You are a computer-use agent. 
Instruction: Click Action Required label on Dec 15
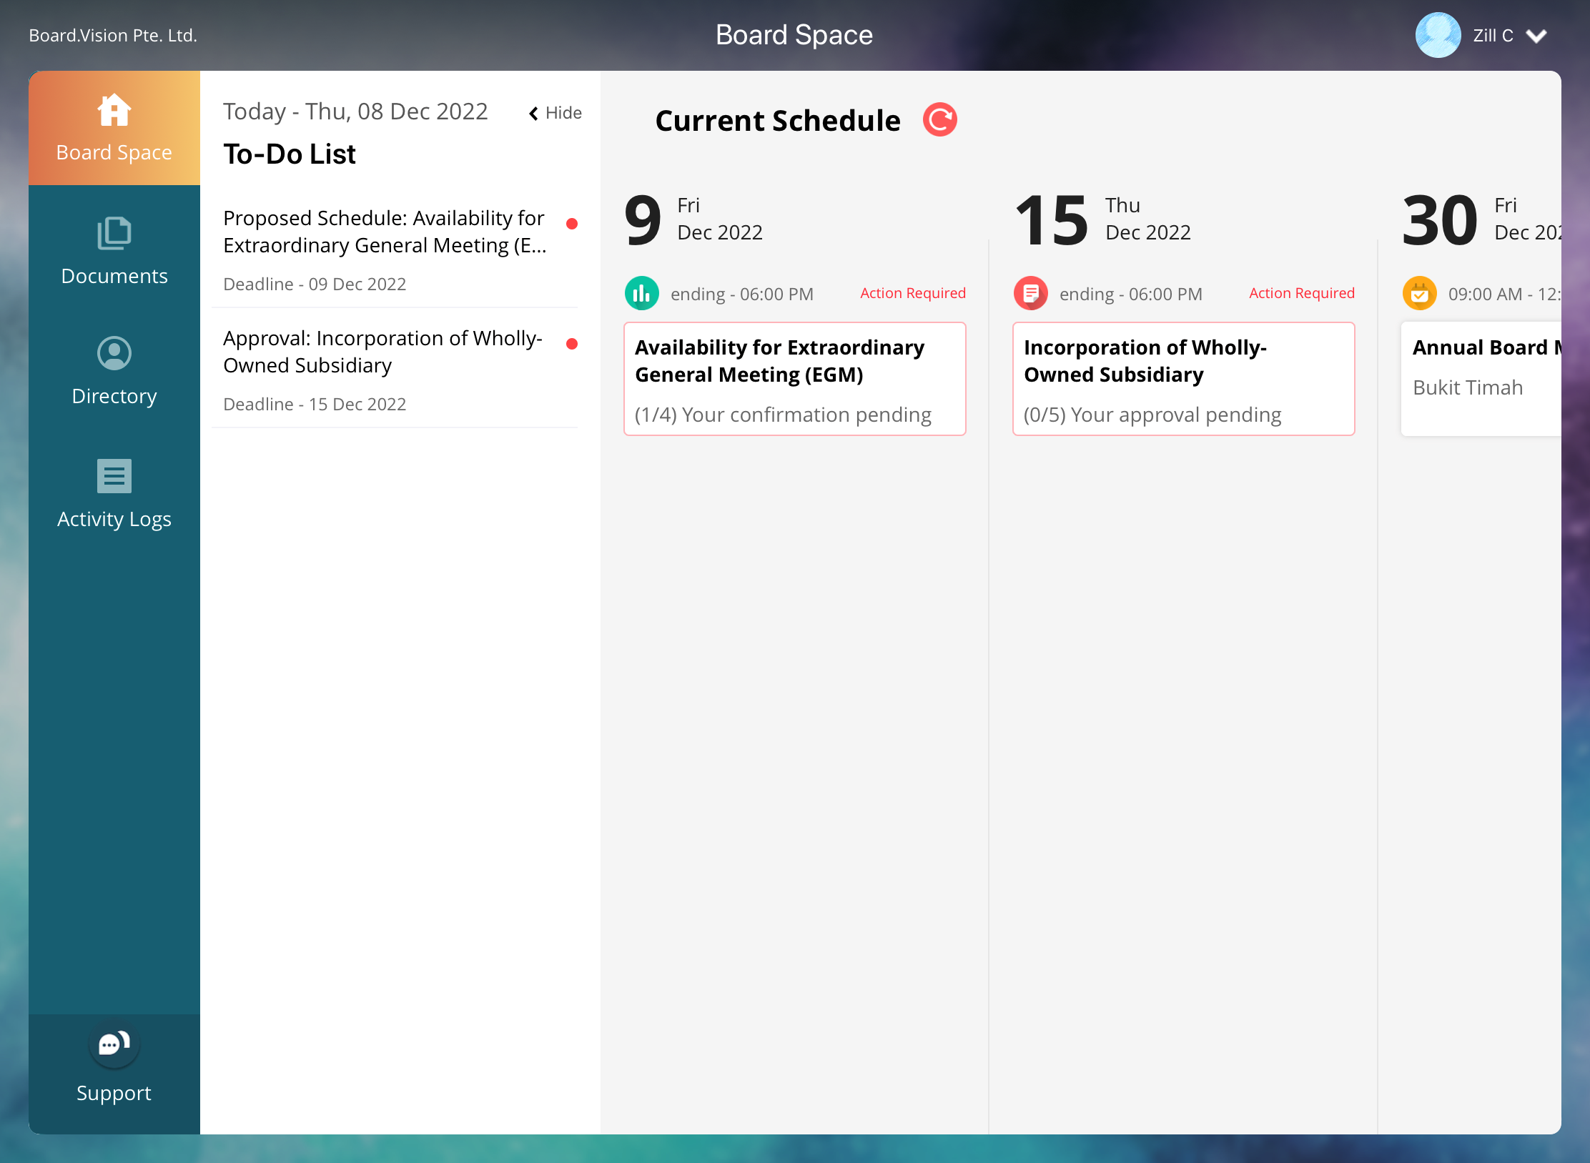(x=1301, y=293)
